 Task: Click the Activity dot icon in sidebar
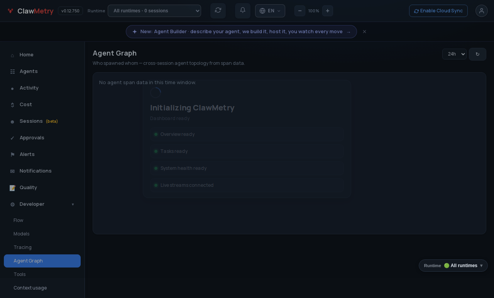(x=12, y=88)
